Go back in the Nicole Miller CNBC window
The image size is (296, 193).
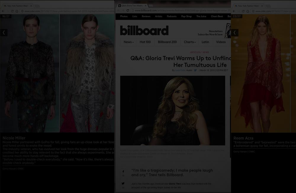3,11
